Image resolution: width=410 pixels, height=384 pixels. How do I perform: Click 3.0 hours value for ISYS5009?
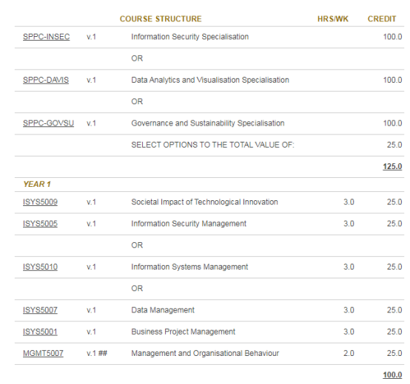pyautogui.click(x=349, y=202)
